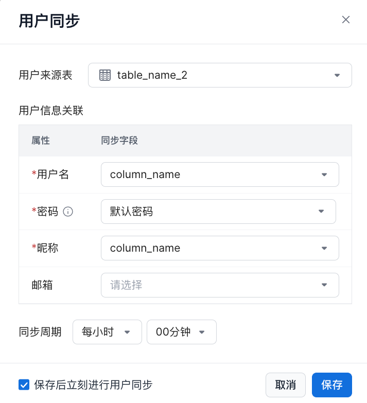Screen dimensions: 367x403
Task: Click the 保存 button
Action: 331,385
